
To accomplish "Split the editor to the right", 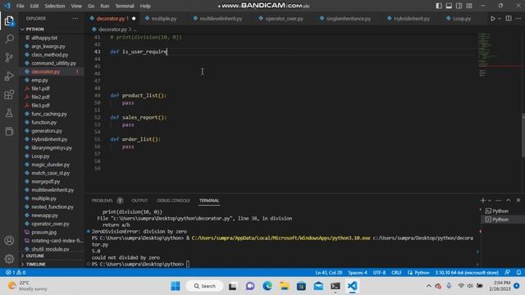I will (x=509, y=18).
